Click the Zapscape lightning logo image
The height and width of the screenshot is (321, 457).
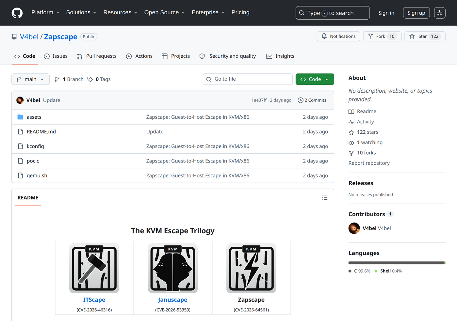[251, 268]
